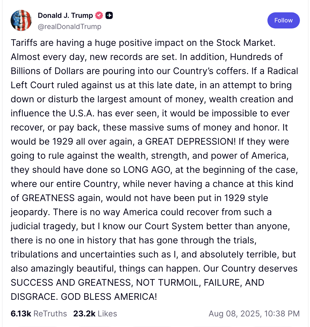Open the Aug 08, 2025 timestamp link
The image size is (310, 327).
coord(254,314)
